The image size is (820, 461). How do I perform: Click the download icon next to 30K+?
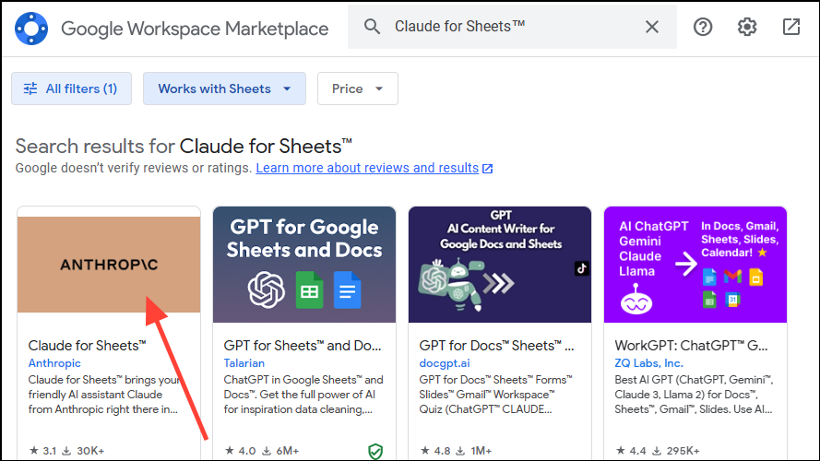click(66, 451)
